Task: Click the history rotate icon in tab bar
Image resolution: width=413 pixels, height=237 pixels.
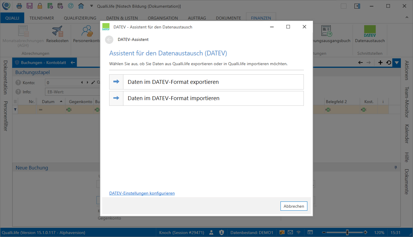Action: (x=389, y=63)
